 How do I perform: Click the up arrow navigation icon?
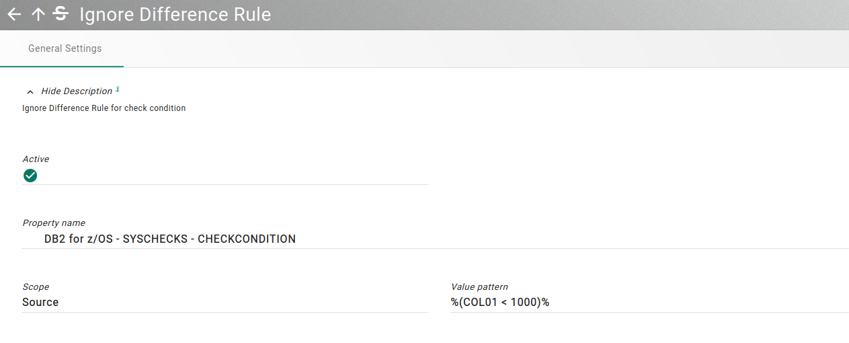(38, 14)
